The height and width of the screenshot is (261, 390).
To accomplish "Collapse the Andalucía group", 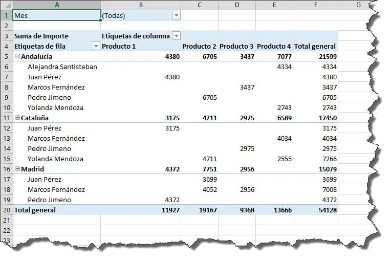I will click(x=17, y=56).
